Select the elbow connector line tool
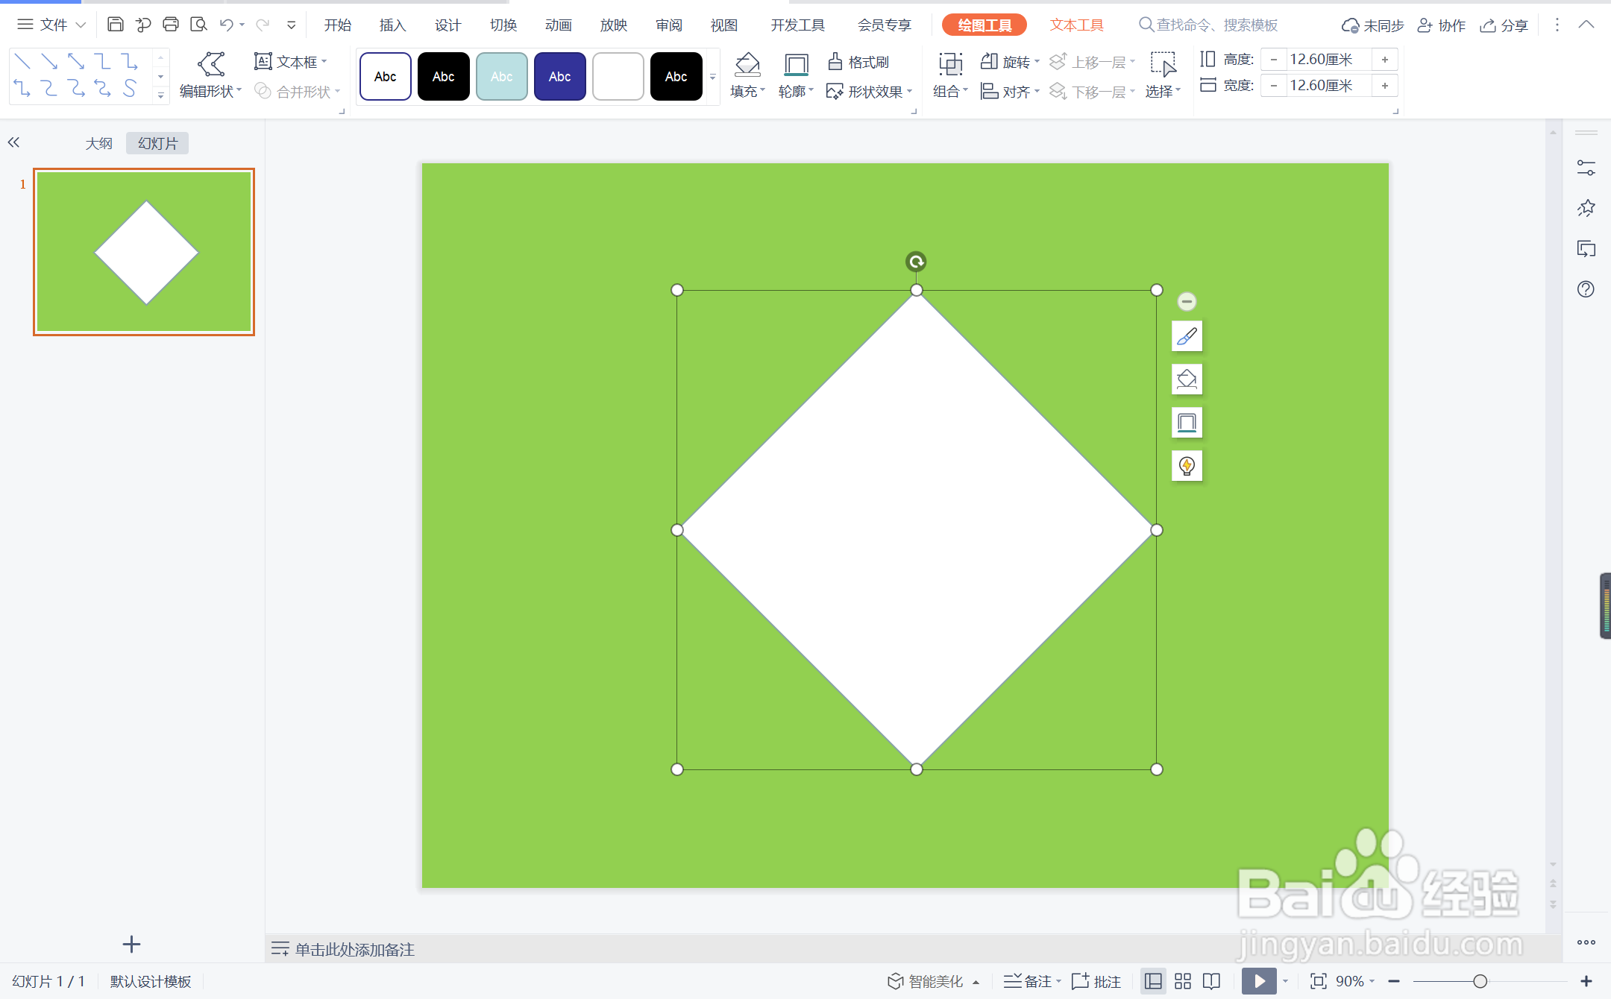1611x999 pixels. [x=102, y=61]
